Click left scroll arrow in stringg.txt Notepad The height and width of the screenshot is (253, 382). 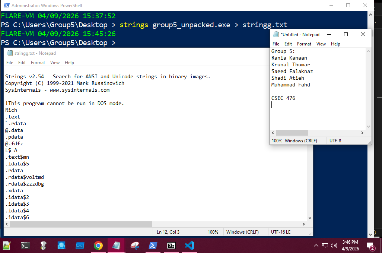[7, 224]
